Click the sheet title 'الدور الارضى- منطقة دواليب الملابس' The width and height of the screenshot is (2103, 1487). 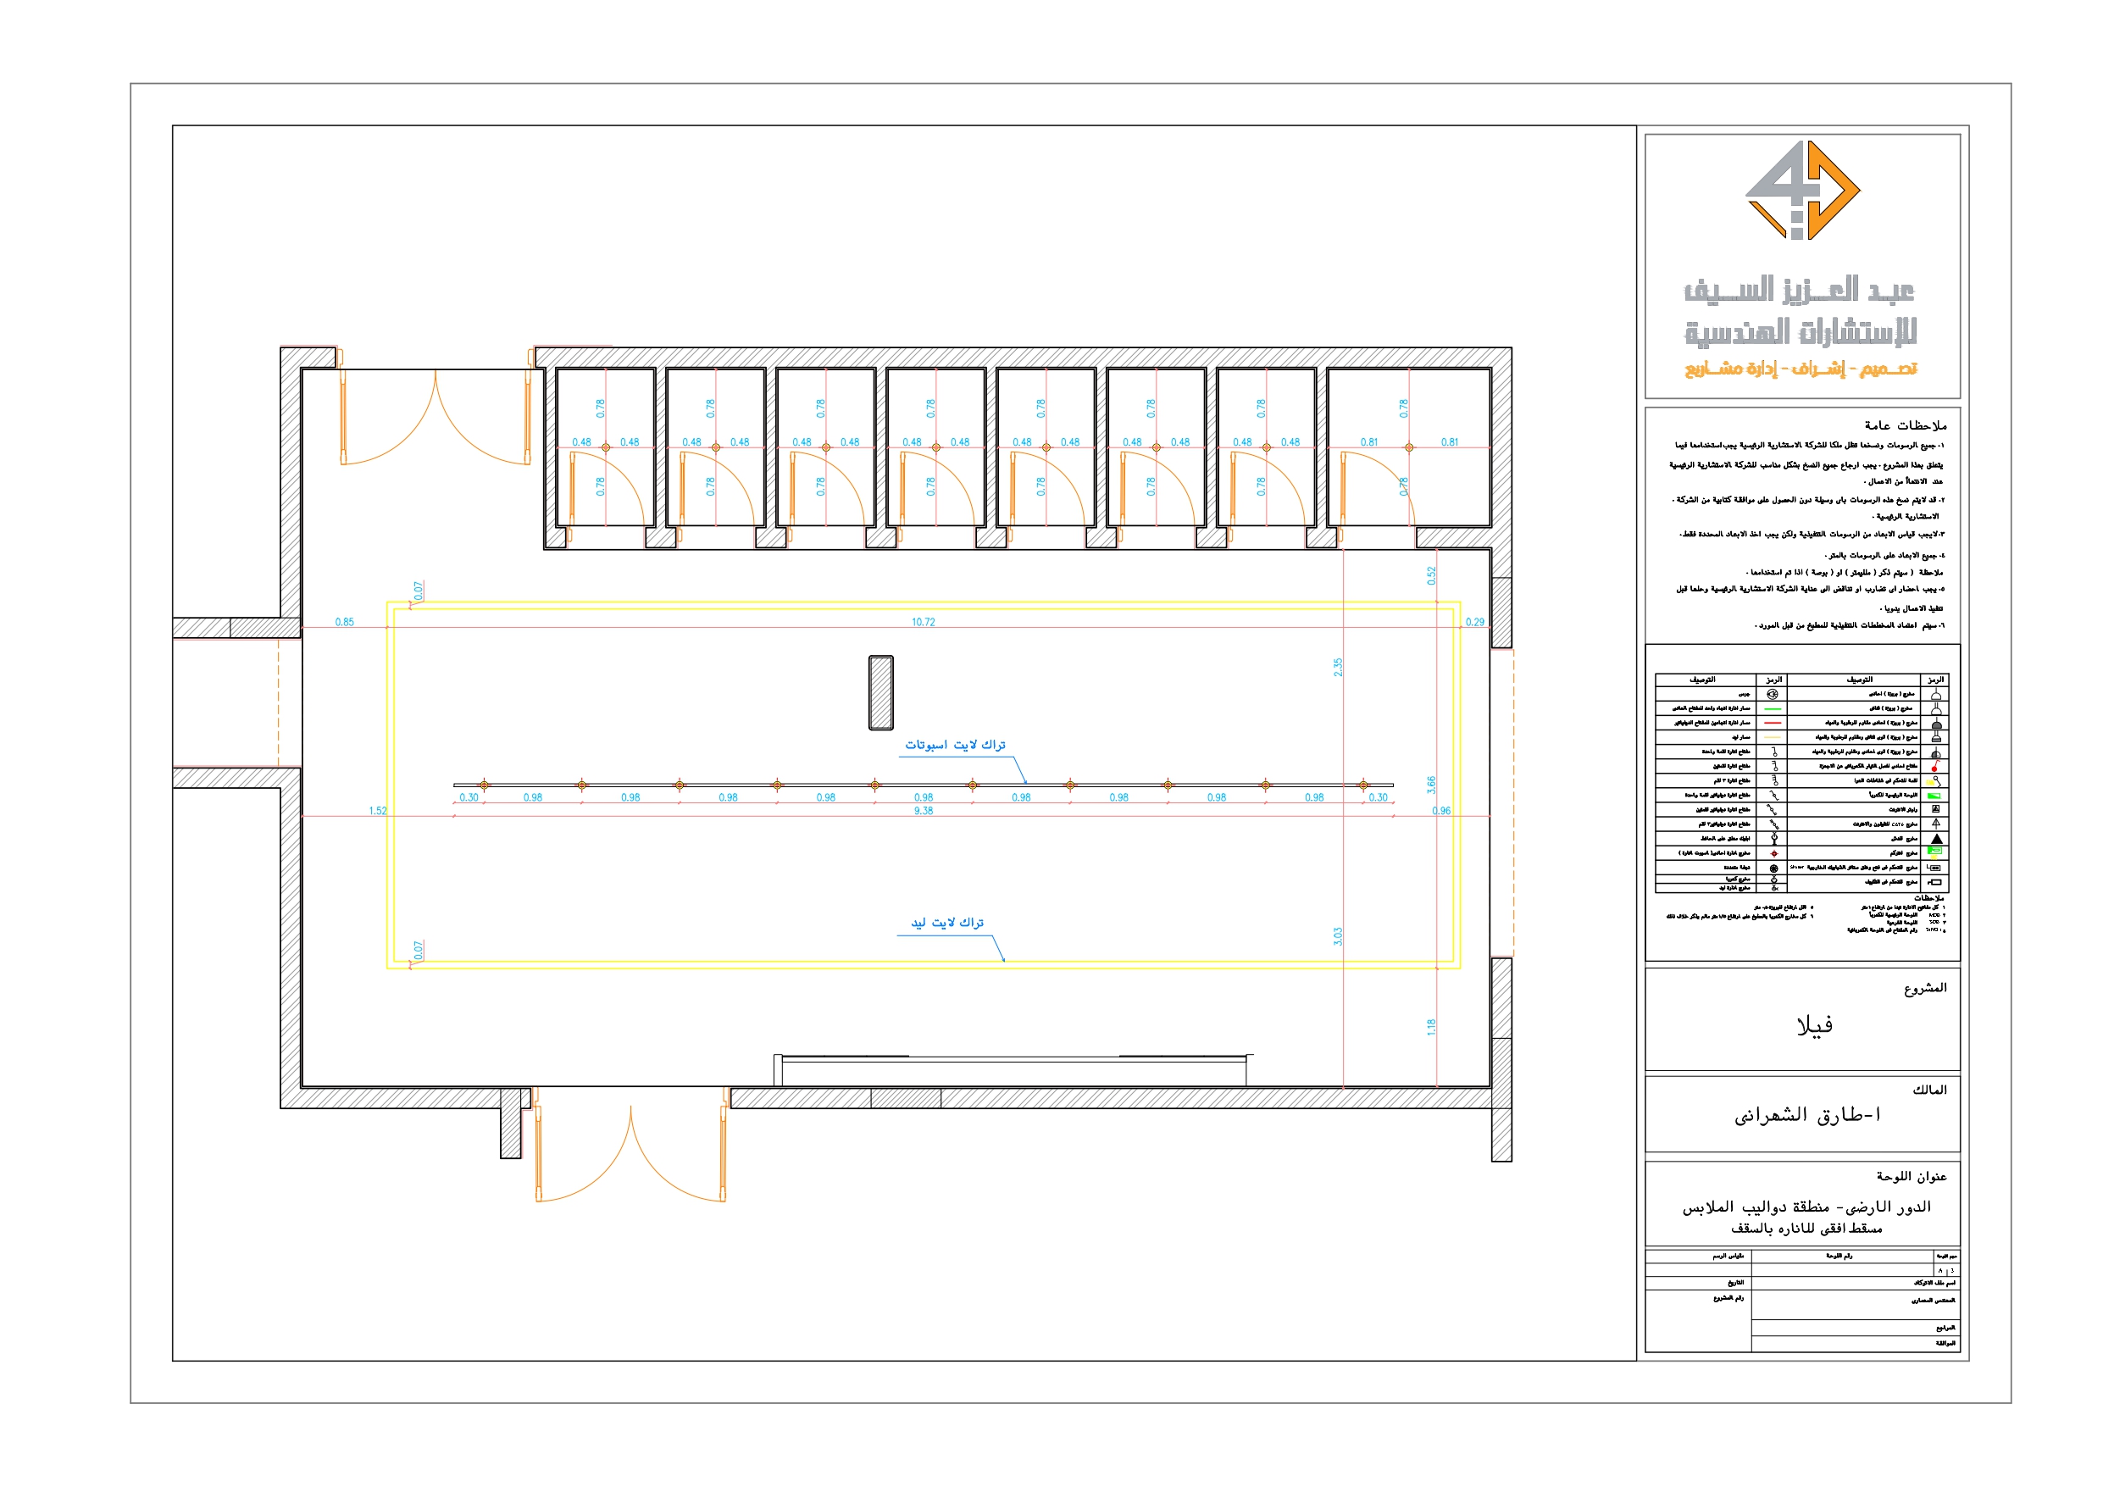[1806, 1207]
